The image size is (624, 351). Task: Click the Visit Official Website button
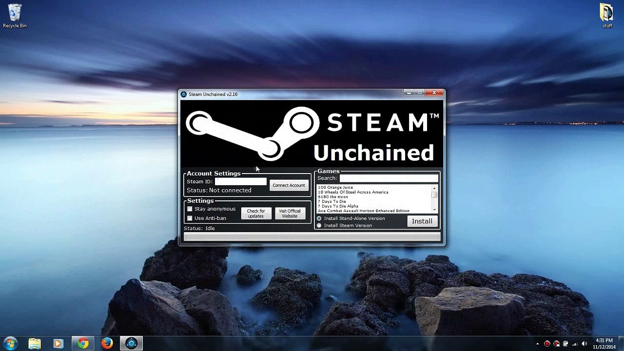coord(290,214)
